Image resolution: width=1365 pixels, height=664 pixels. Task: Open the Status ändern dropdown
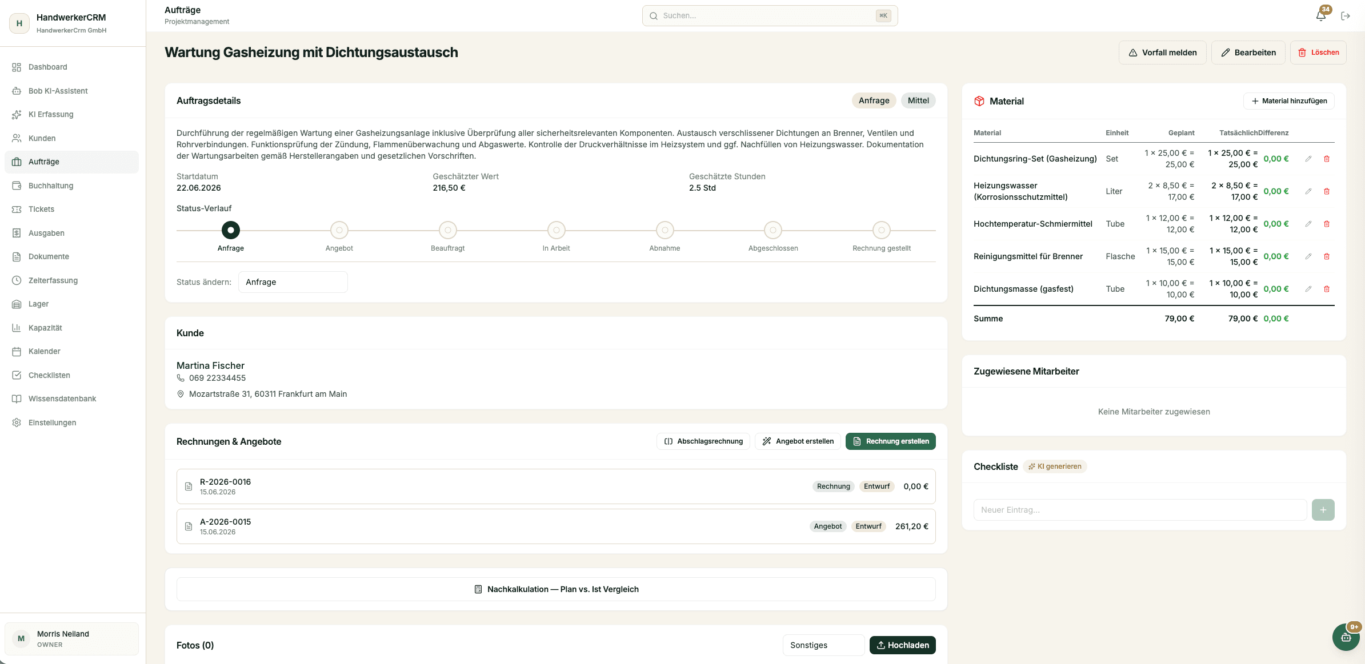click(293, 282)
